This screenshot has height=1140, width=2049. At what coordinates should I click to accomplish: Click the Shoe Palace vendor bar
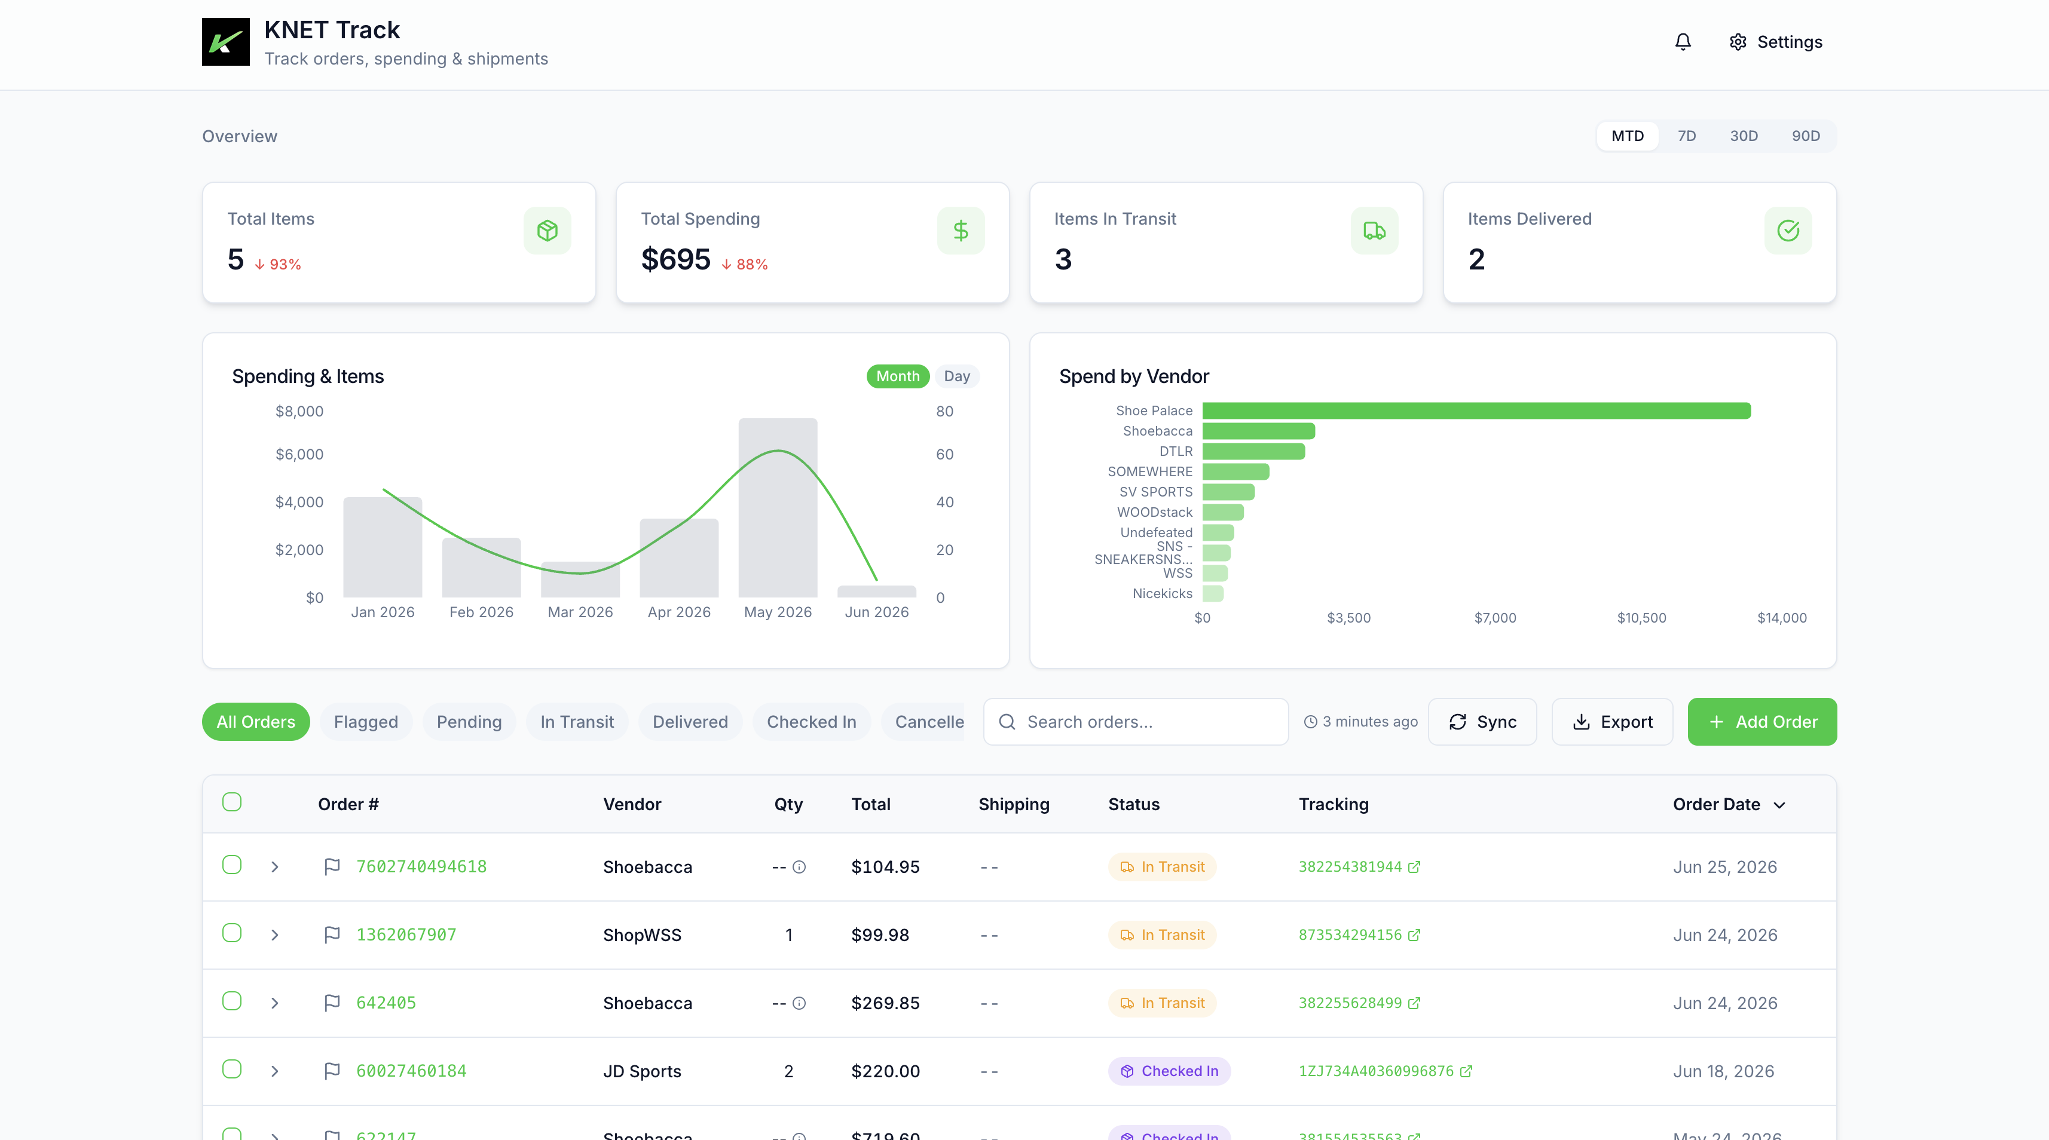pyautogui.click(x=1476, y=410)
